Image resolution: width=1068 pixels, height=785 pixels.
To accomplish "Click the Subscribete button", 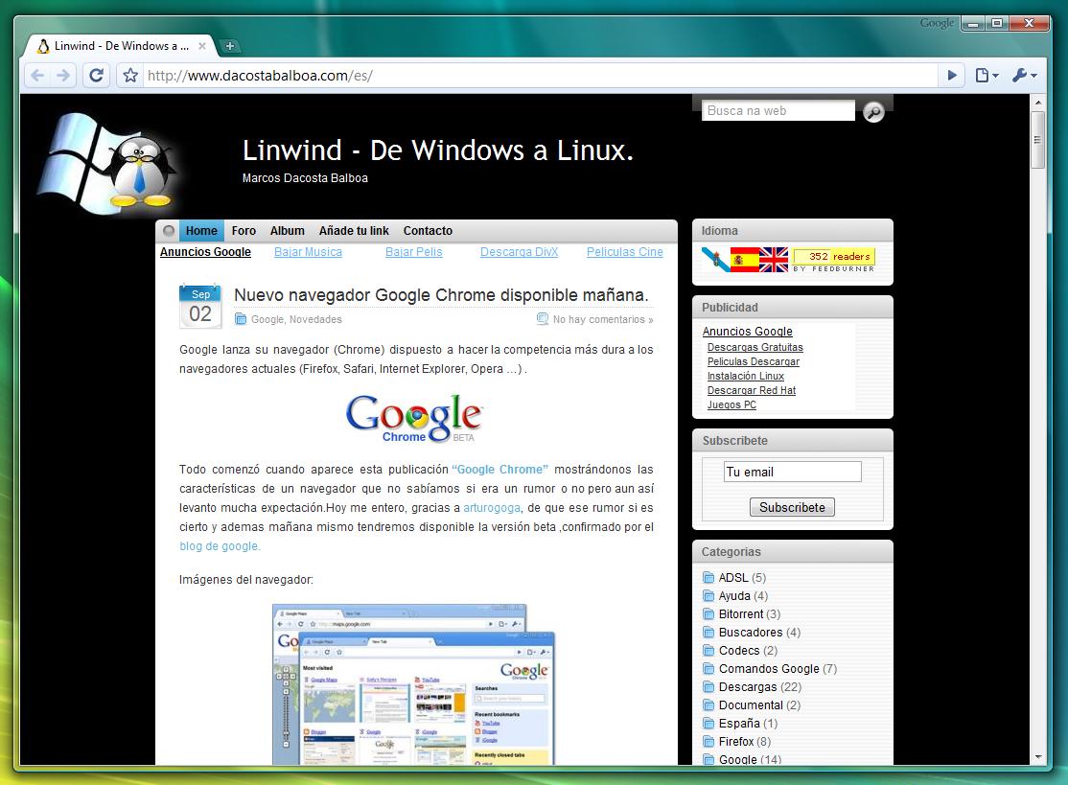I will 792,507.
